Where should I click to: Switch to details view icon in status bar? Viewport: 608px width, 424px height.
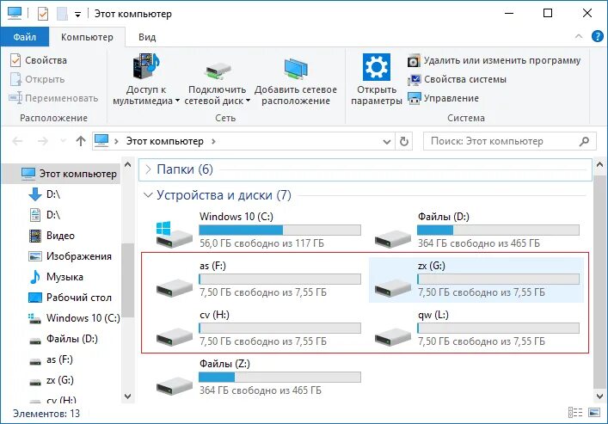575,412
